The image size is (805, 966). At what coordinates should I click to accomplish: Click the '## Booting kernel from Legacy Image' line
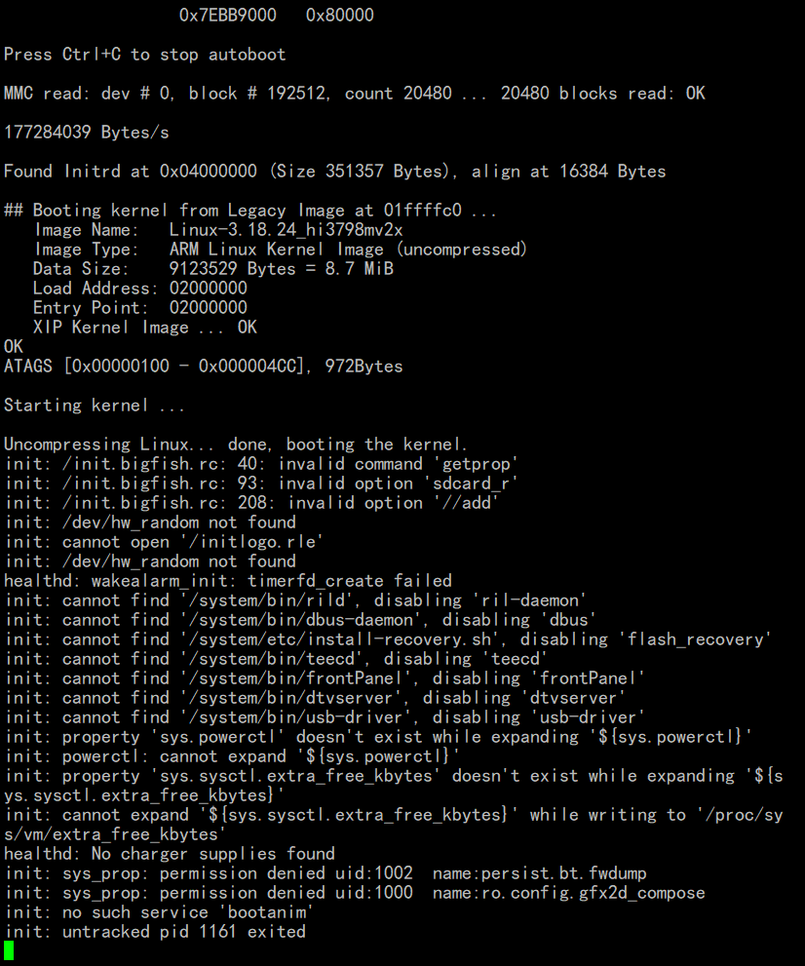click(251, 211)
